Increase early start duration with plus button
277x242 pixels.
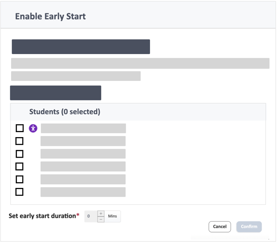[101, 214]
